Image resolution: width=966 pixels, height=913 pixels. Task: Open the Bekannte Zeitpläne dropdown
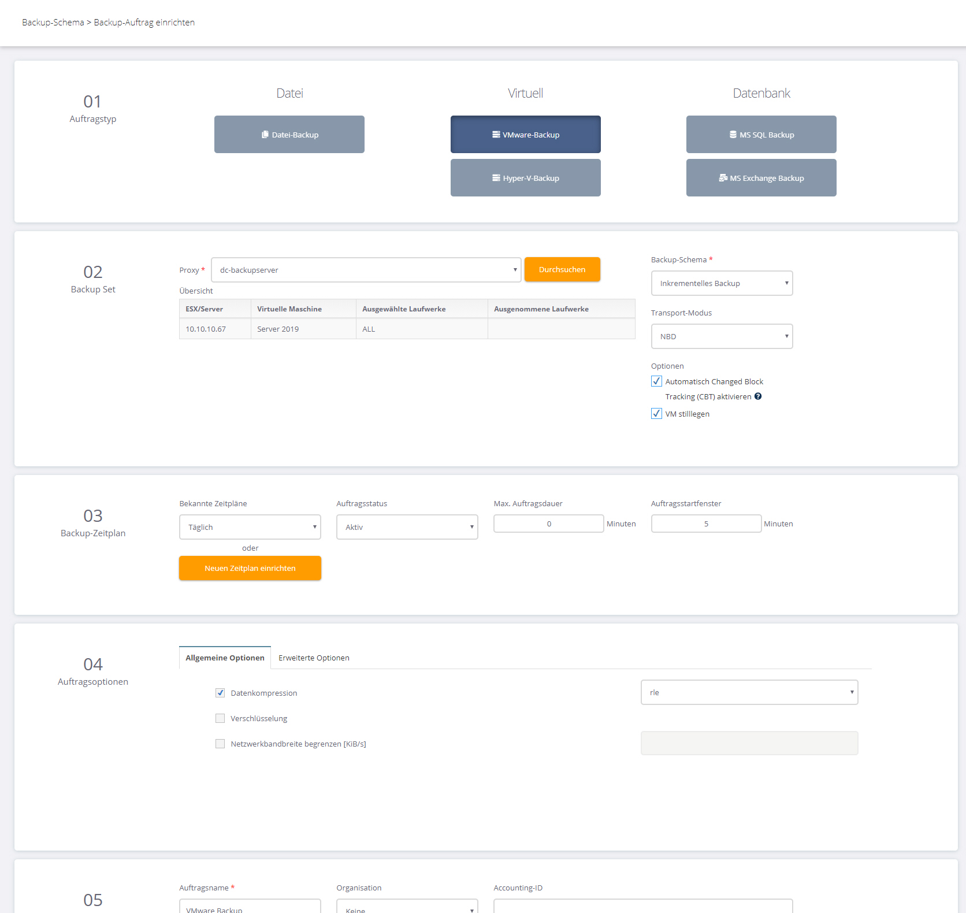coord(250,527)
